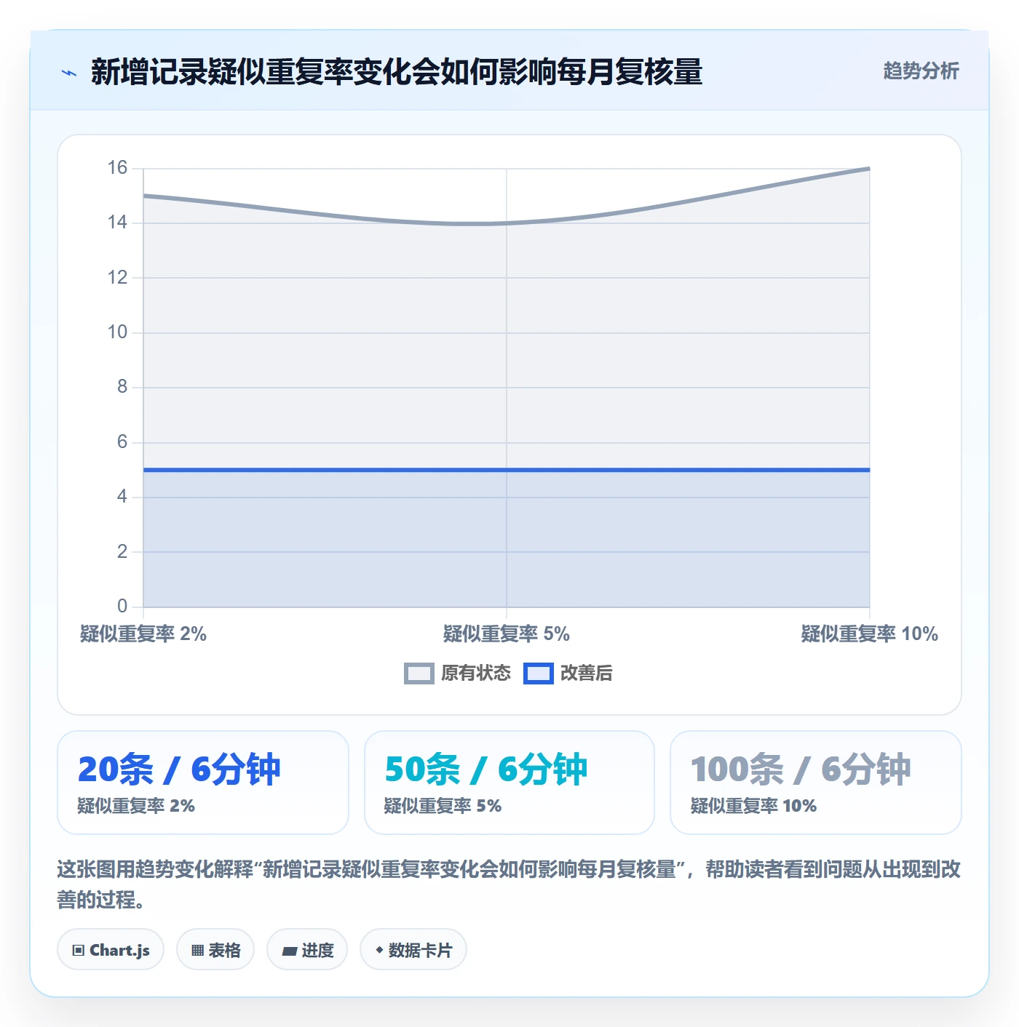1019x1027 pixels.
Task: Click the 疑似重复率 10% caption under 100条 card
Action: 753,806
